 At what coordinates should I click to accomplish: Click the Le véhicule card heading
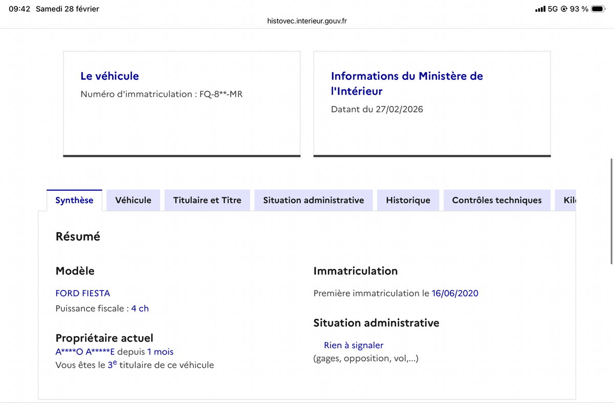point(109,76)
